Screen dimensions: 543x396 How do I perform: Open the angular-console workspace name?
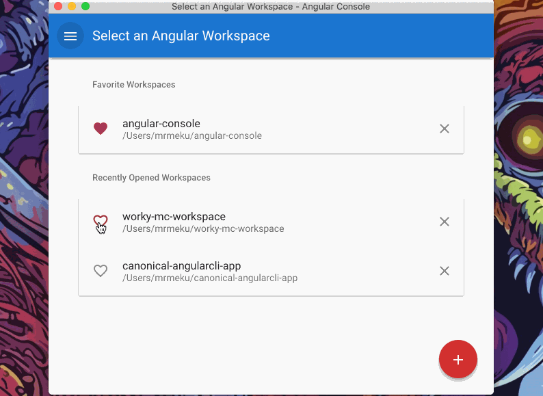[x=161, y=124]
